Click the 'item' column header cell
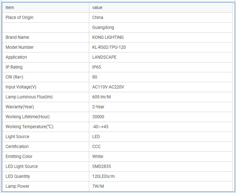The height and width of the screenshot is (193, 236). pyautogui.click(x=10, y=7)
